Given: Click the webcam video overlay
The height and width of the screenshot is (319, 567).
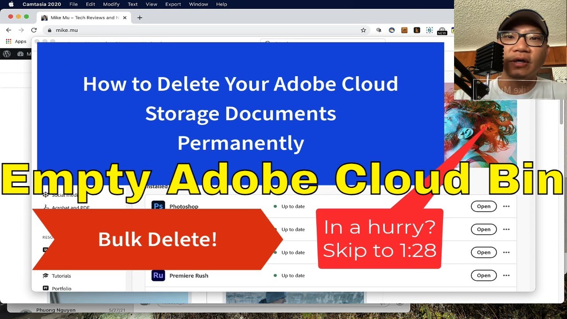Looking at the screenshot, I should pyautogui.click(x=510, y=50).
